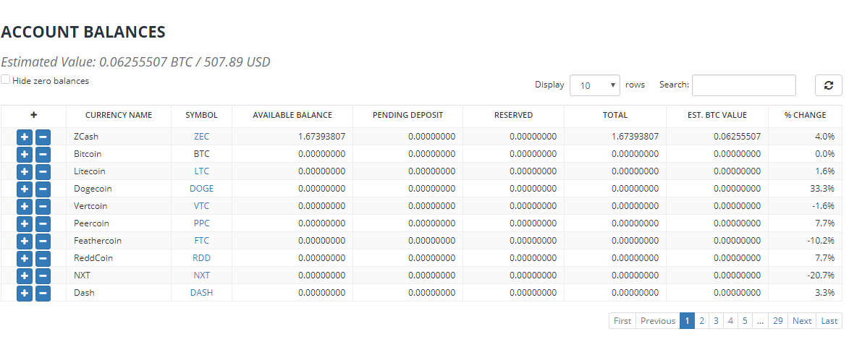Click the minus withdraw button for ReddCoin

(x=43, y=258)
